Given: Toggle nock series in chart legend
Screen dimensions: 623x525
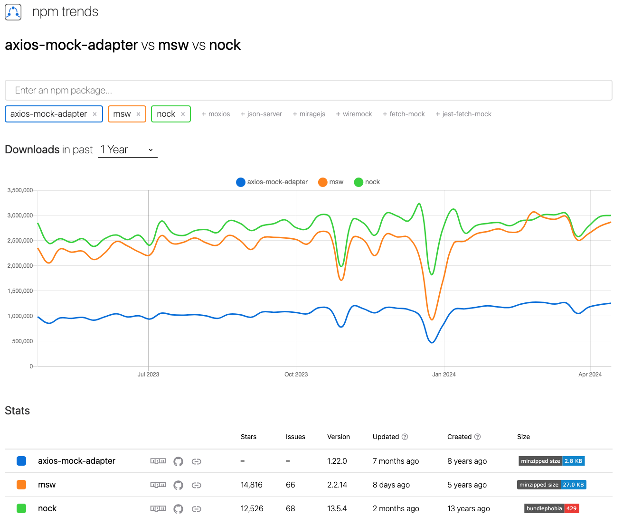Looking at the screenshot, I should point(367,182).
